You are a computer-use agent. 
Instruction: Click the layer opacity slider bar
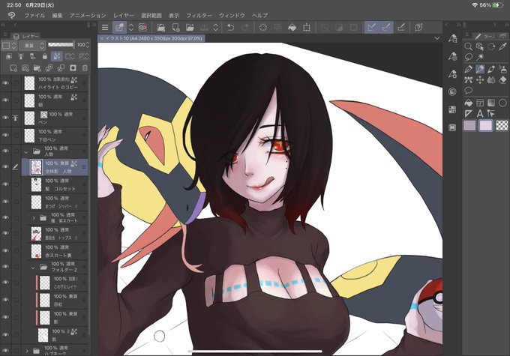click(61, 45)
